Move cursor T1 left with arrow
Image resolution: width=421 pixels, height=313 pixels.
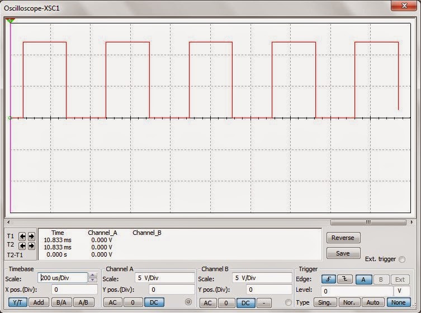coord(23,236)
